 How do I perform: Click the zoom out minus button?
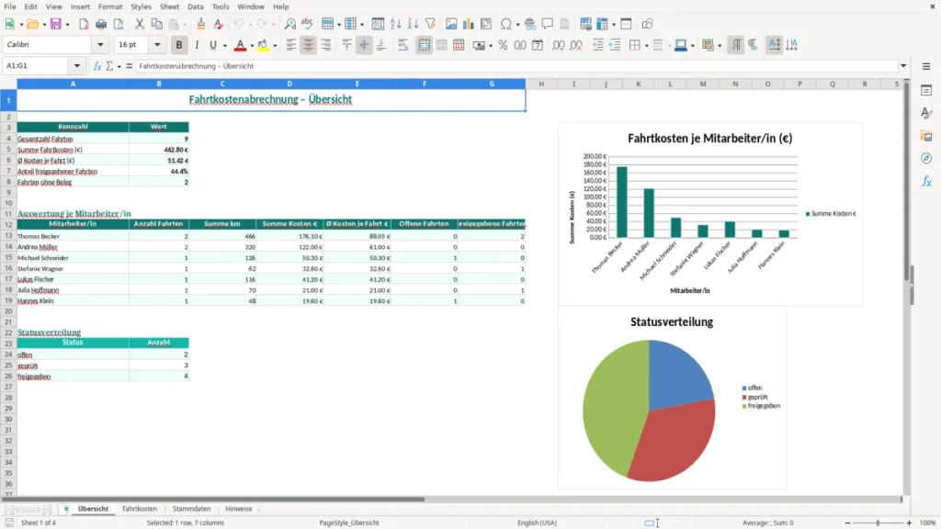point(847,523)
